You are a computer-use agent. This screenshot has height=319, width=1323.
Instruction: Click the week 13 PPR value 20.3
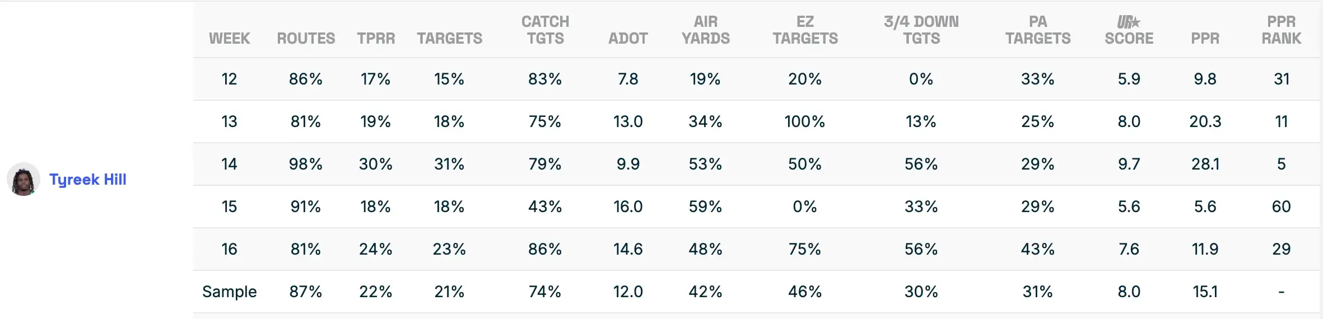point(1205,121)
